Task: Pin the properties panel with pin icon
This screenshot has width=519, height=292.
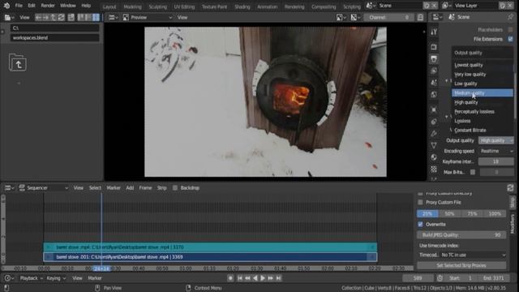Action: coord(510,17)
